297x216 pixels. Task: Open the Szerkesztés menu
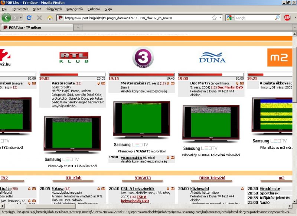20,9
